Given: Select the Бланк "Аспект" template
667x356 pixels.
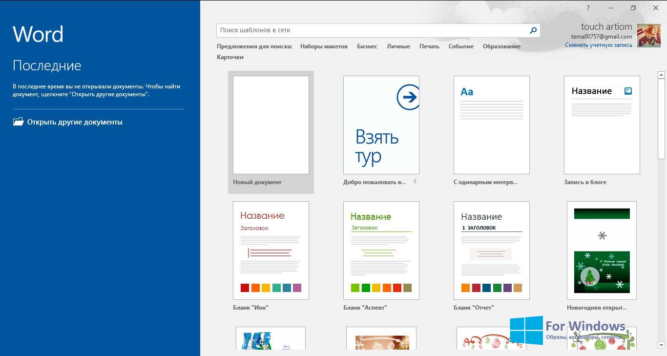Looking at the screenshot, I should click(381, 251).
